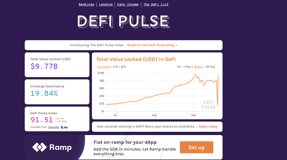Click the DeFi Pulse logo header
This screenshot has height=160, width=287.
[124, 21]
